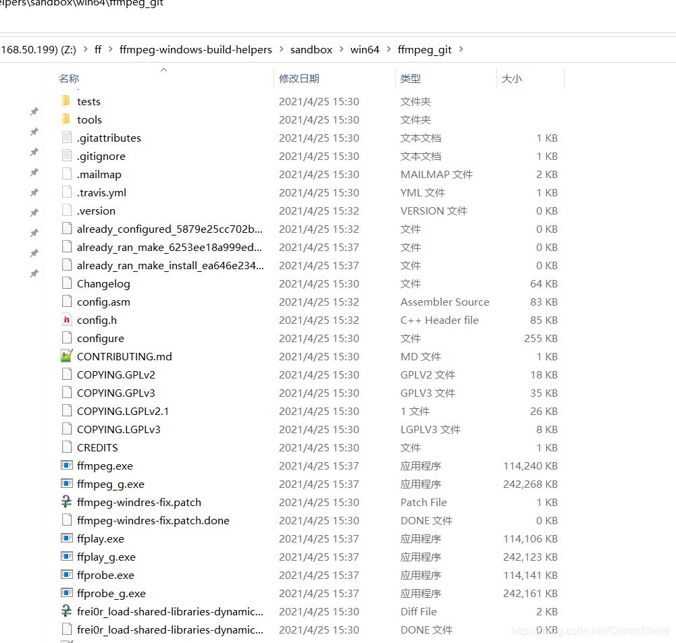Click the pin icon beside the tests row
This screenshot has width=676, height=643.
(x=34, y=111)
